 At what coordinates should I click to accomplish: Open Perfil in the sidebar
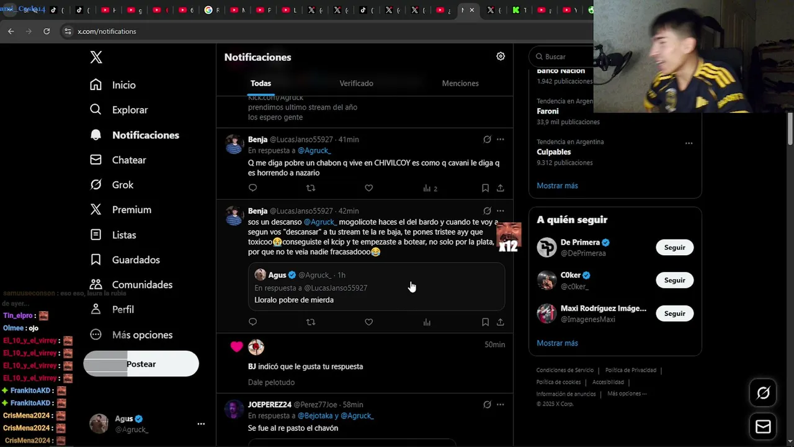pos(112,309)
